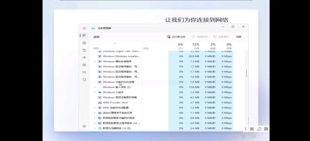Click the Task Manager title bar app icon
This screenshot has height=141, width=310.
pos(93,28)
